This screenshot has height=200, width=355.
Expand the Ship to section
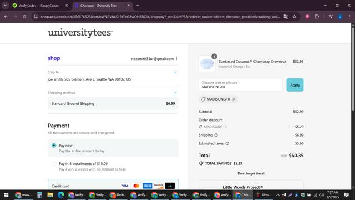click(175, 72)
